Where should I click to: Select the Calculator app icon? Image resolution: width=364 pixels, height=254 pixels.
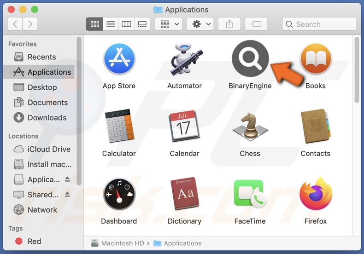tap(119, 126)
